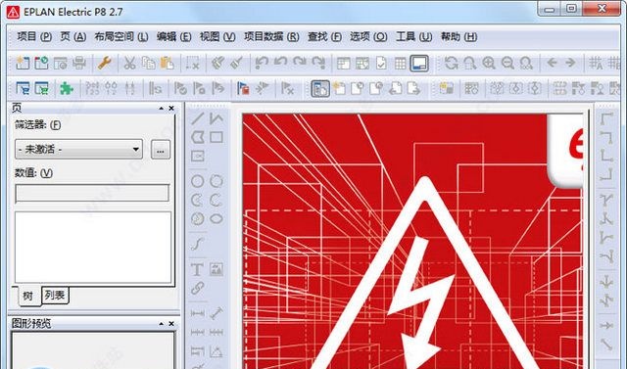Click the zoom in magnifier icon
This screenshot has width=627, height=369.
point(489,63)
